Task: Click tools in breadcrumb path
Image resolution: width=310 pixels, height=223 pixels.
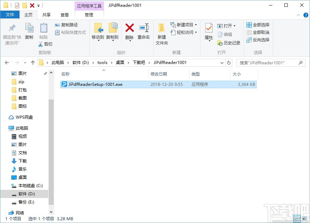Action: (102, 63)
